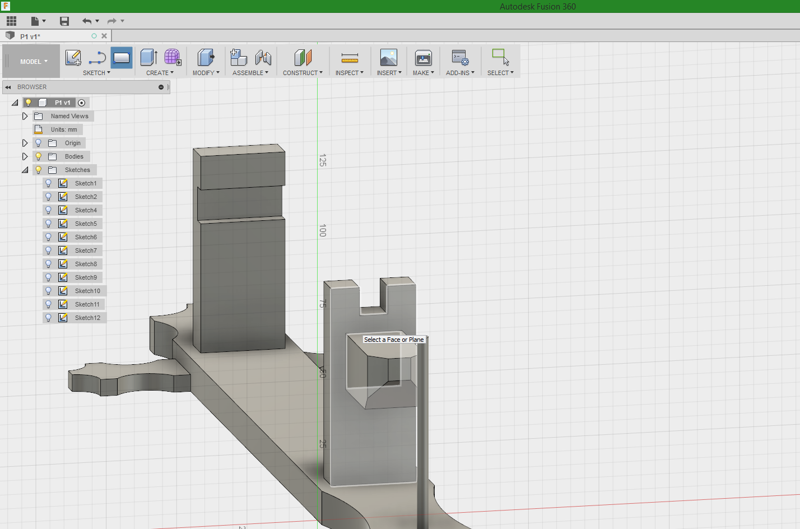The image size is (800, 529).
Task: Show Sketch2 using its bulb
Action: (49, 197)
